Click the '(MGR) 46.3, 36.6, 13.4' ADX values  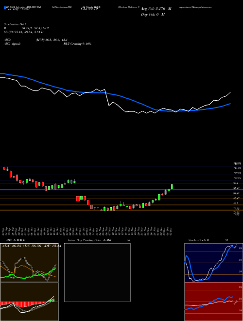point(52,40)
